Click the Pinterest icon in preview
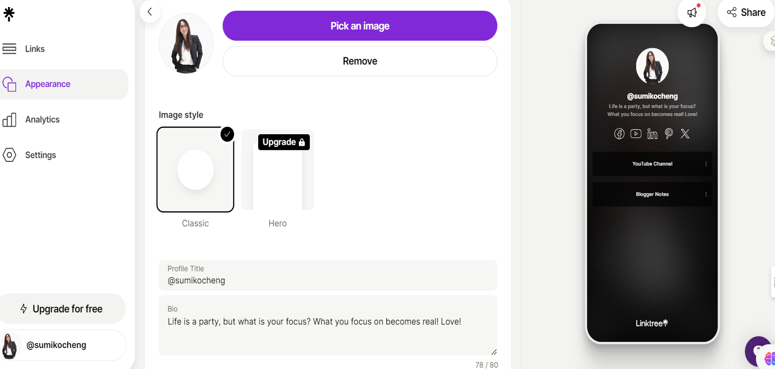 [668, 134]
